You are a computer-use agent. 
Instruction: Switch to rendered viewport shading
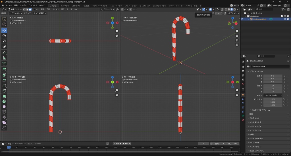[235, 9]
